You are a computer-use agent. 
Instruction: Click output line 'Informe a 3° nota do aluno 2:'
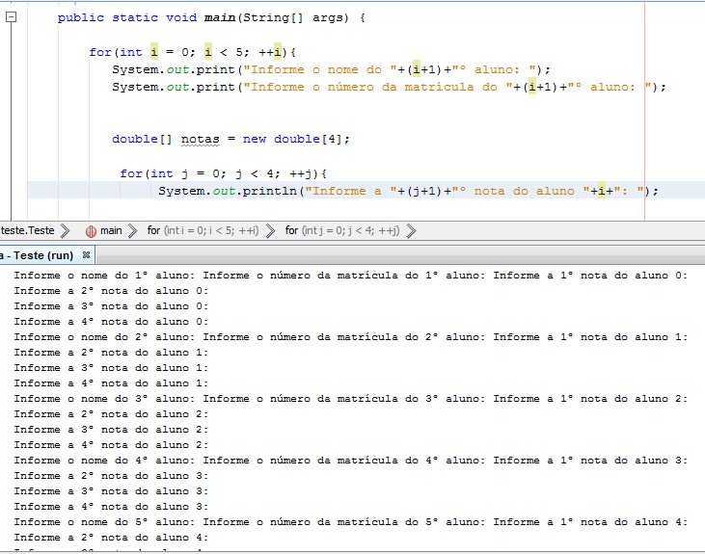coord(111,430)
